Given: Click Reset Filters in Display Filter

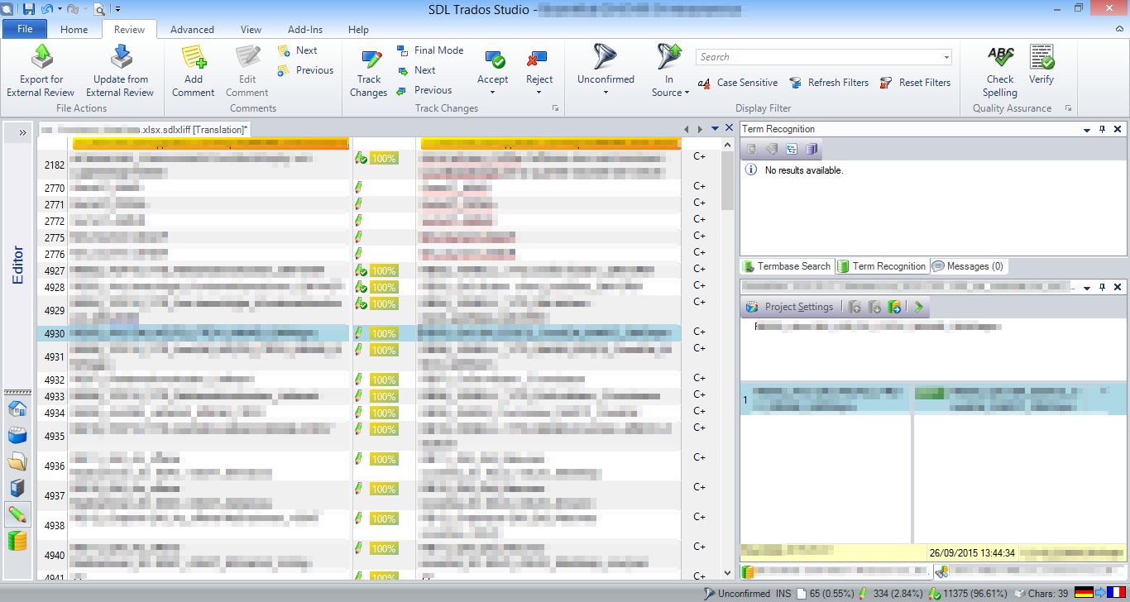Looking at the screenshot, I should tap(915, 83).
